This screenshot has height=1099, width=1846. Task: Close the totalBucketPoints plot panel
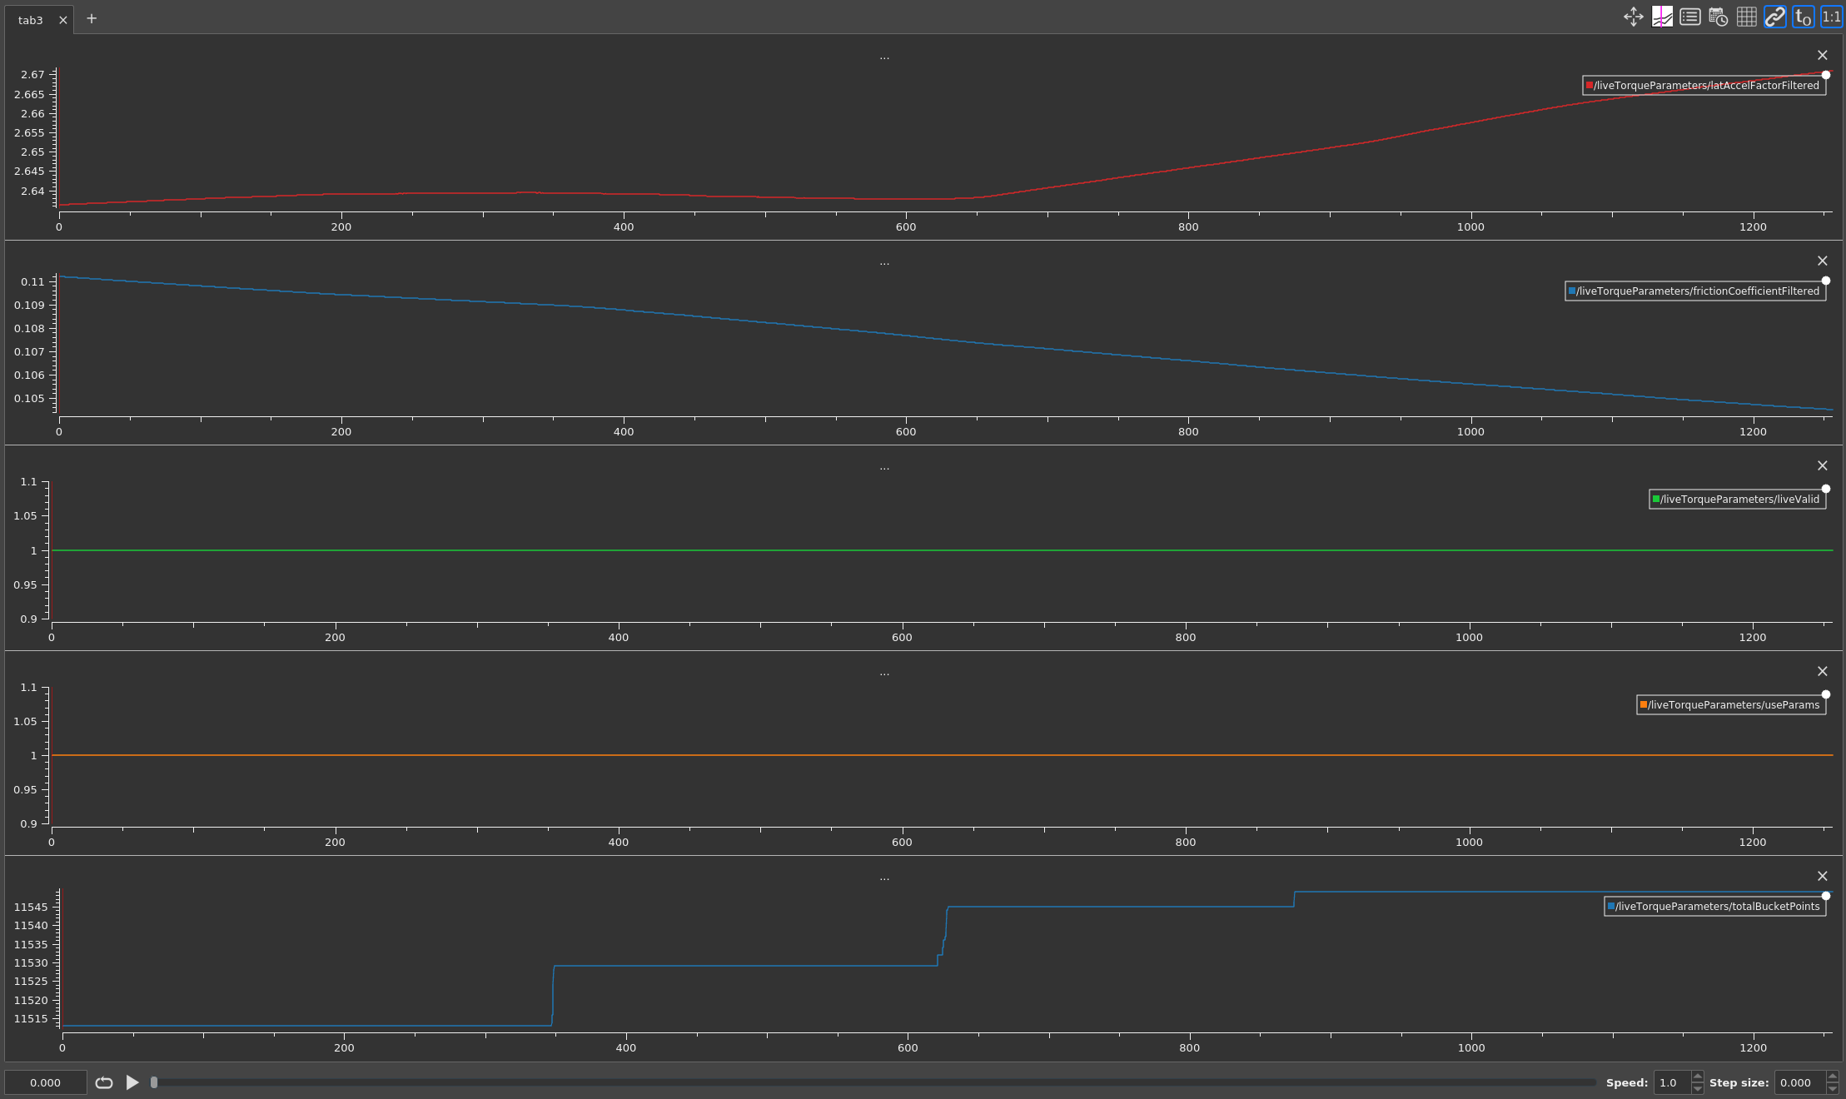pyautogui.click(x=1822, y=876)
